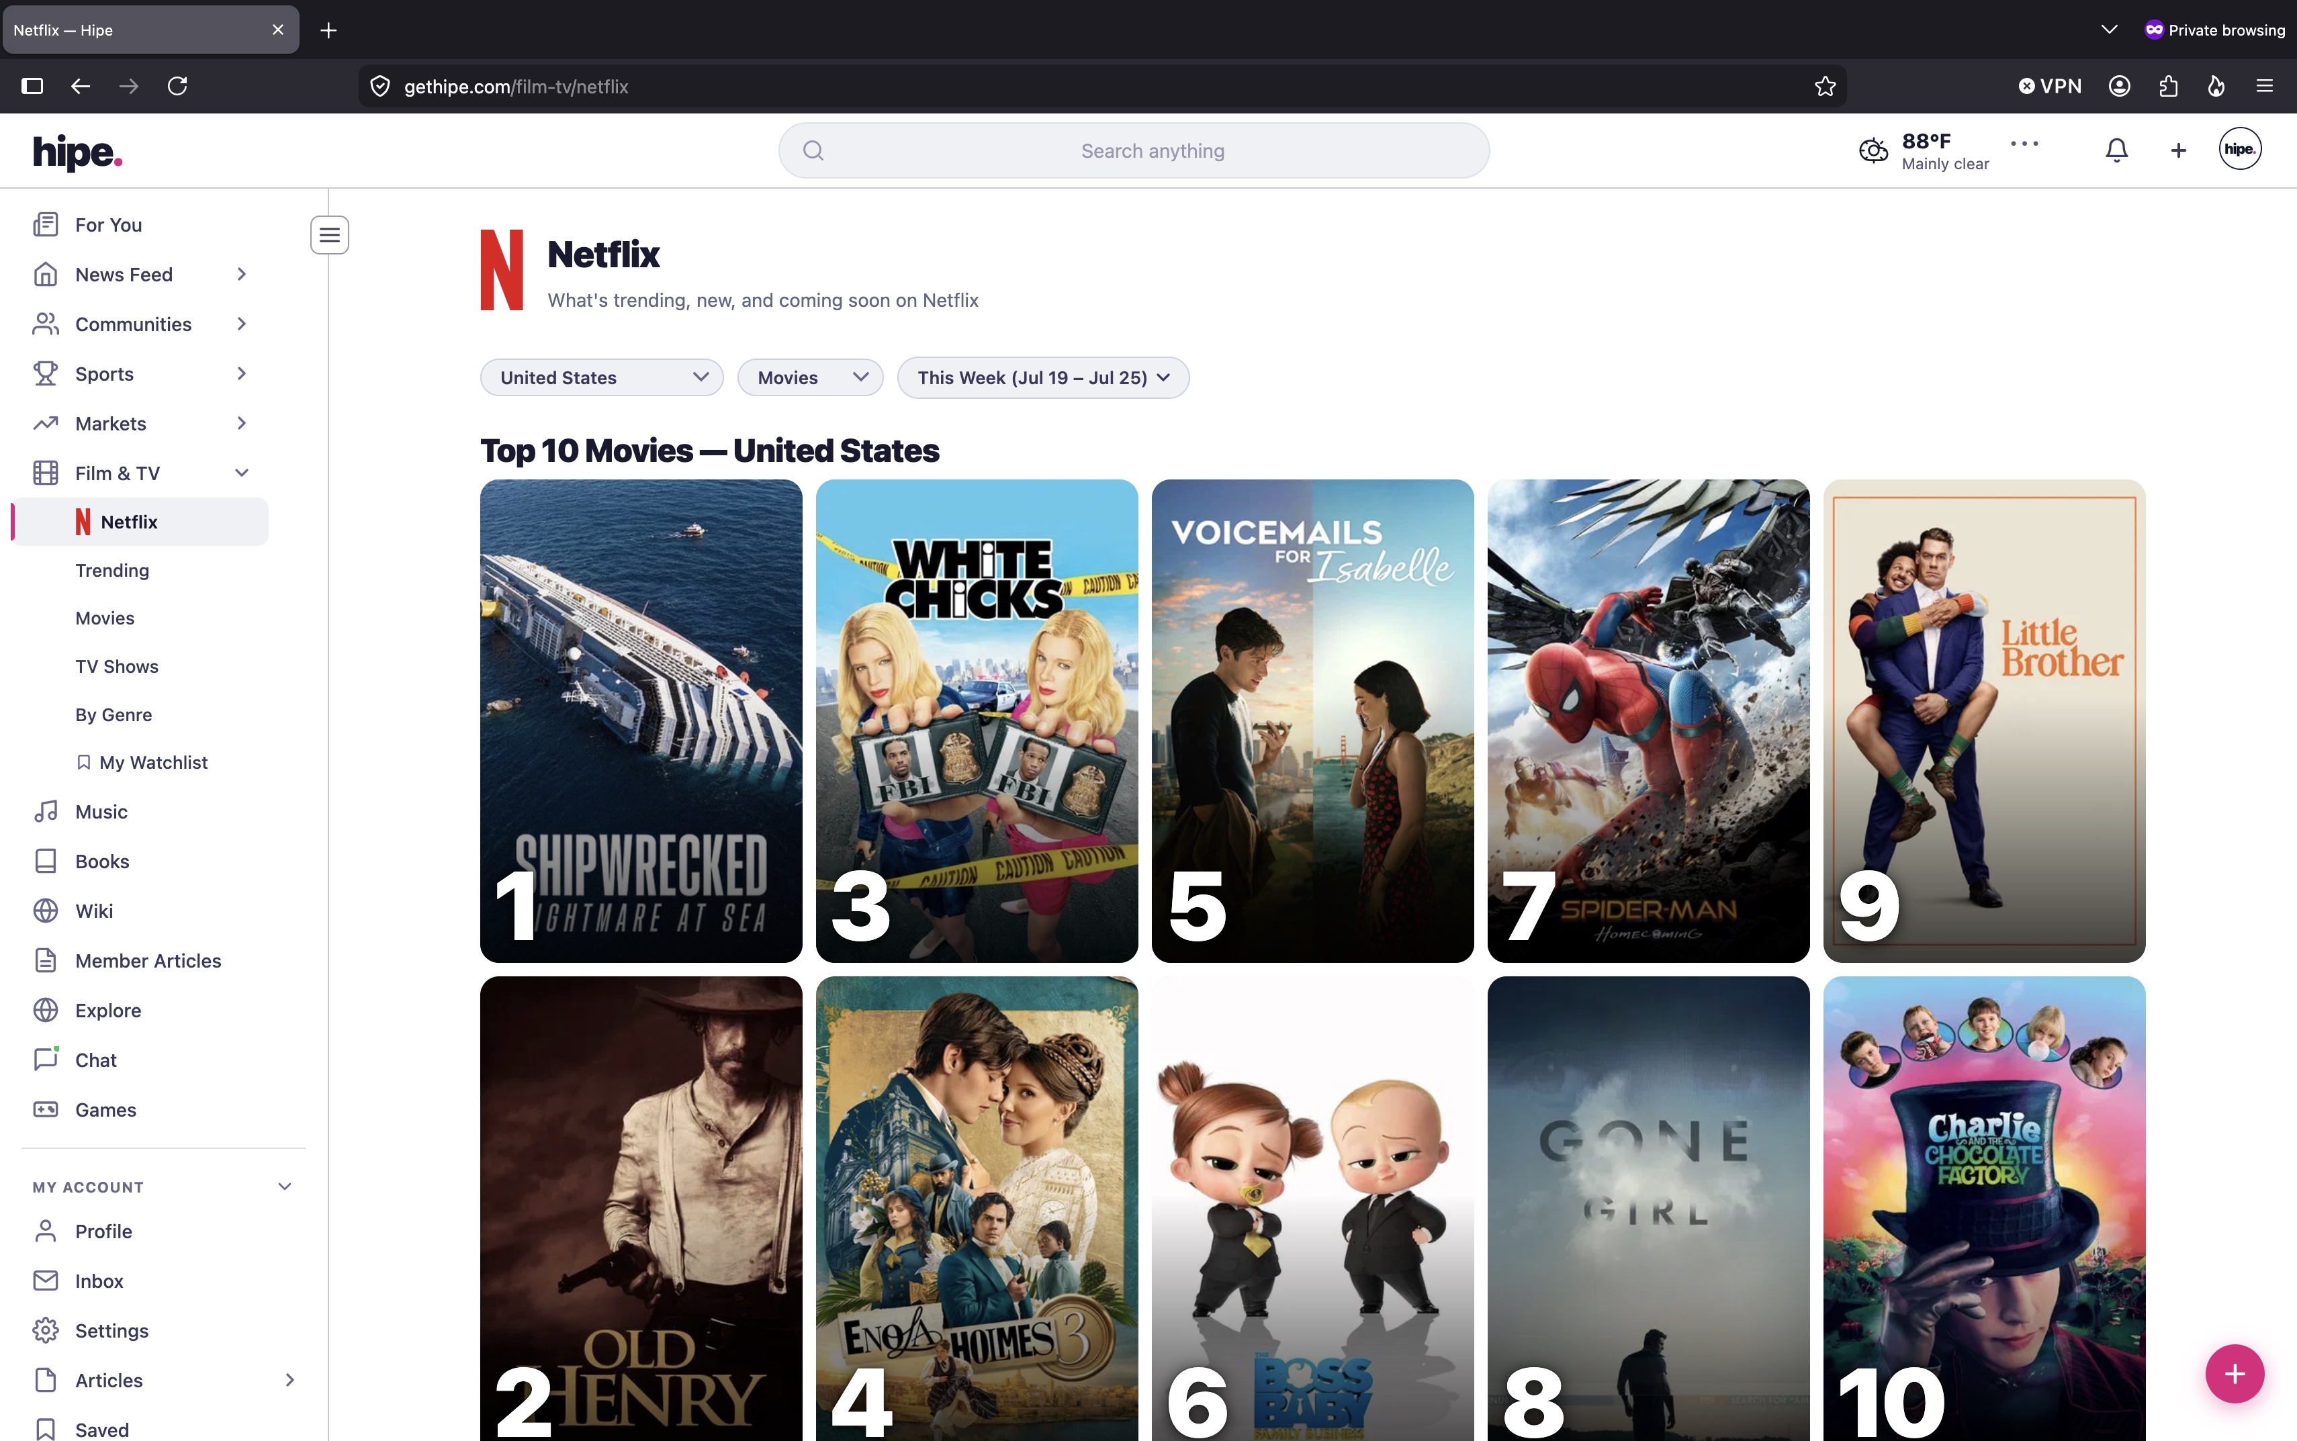Click the hipe logo
The image size is (2297, 1441).
(x=77, y=152)
